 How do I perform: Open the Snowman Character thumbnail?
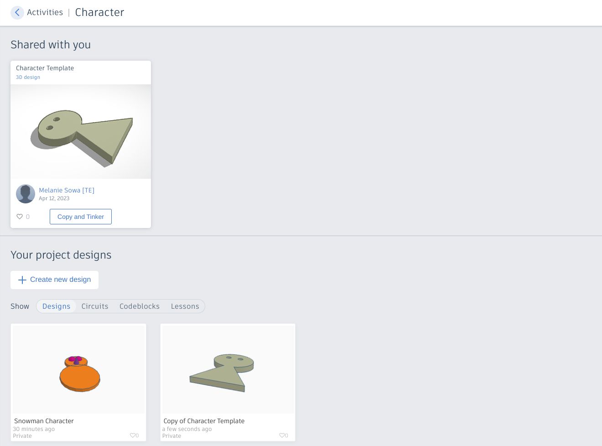point(78,369)
